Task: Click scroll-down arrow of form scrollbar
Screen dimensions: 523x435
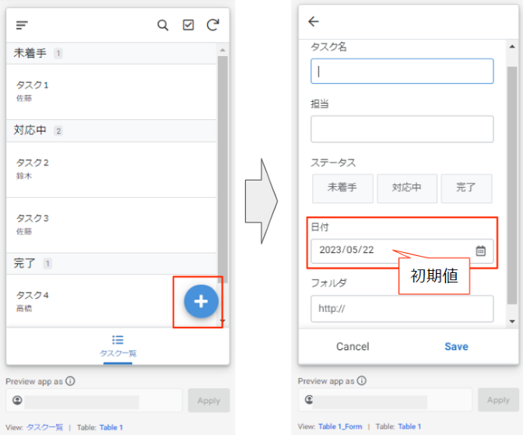Action: click(512, 321)
